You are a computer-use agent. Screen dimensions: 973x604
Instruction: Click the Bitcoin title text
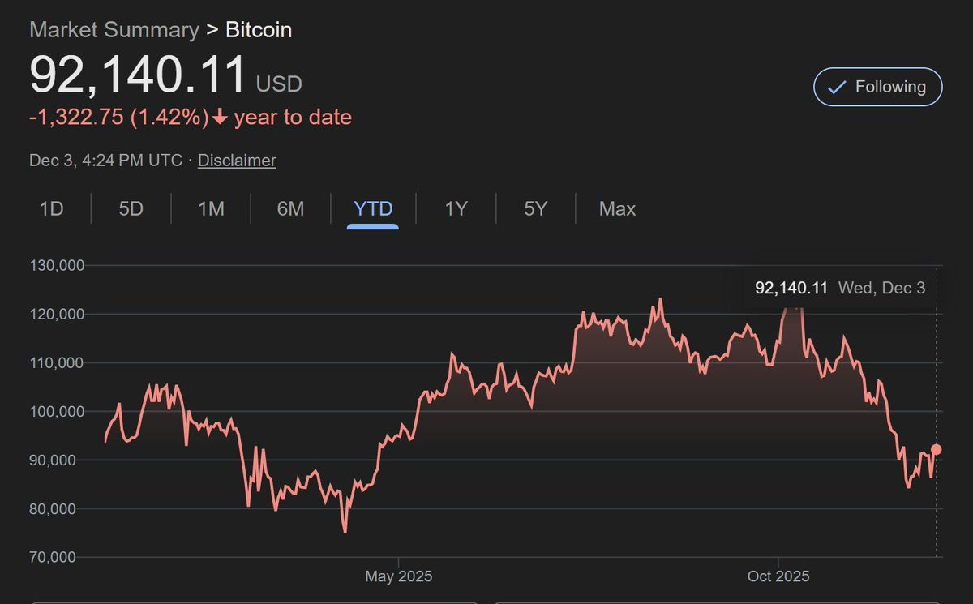tap(259, 30)
